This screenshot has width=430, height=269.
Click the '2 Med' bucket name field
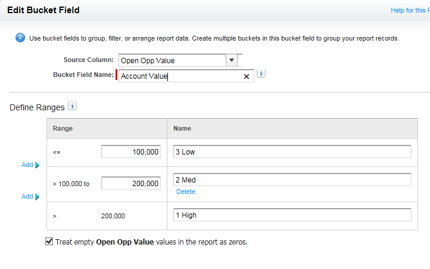292,180
